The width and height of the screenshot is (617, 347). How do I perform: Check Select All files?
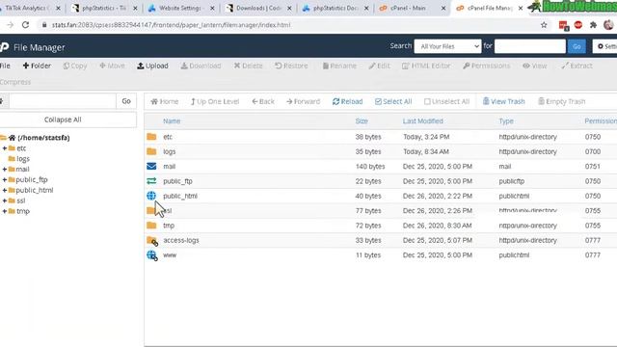pyautogui.click(x=393, y=101)
